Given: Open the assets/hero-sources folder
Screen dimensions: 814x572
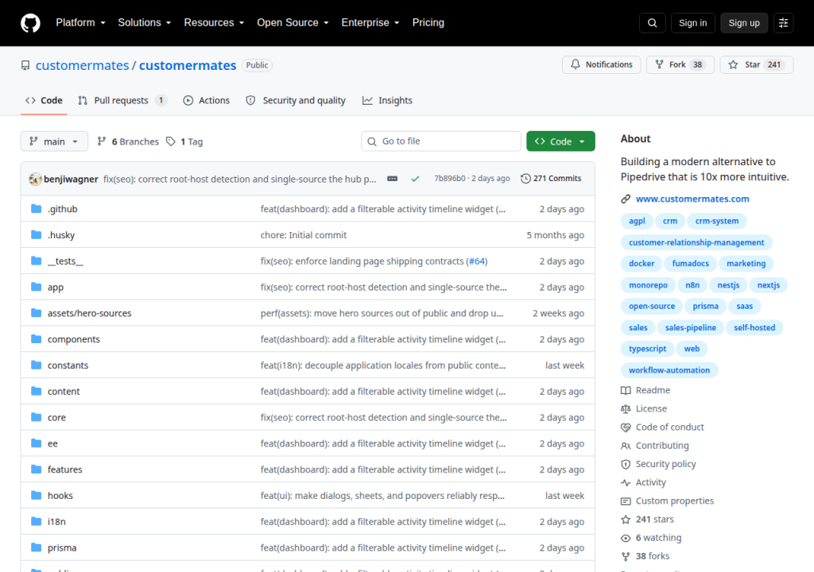Looking at the screenshot, I should 89,313.
